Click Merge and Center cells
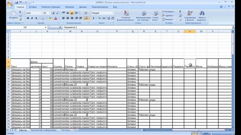Image resolution: width=241 pixels, height=135 pixels. click(x=86, y=18)
